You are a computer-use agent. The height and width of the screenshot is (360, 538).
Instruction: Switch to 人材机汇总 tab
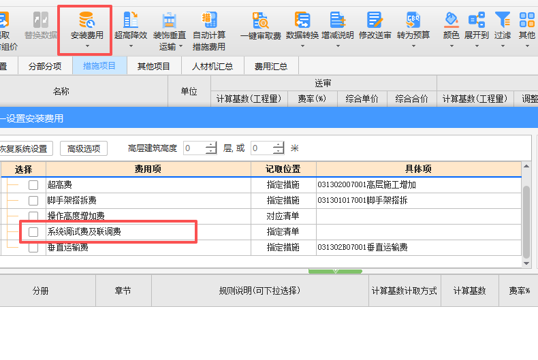click(x=212, y=66)
